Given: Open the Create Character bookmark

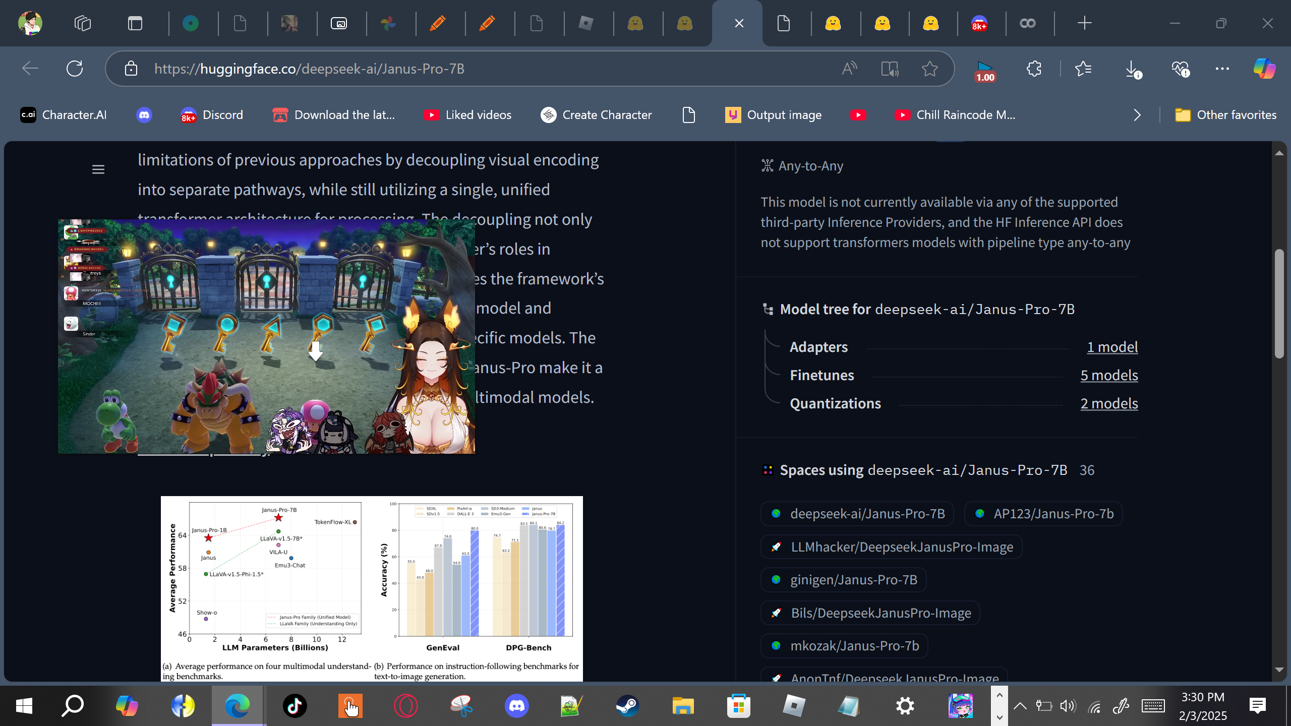Looking at the screenshot, I should click(x=596, y=115).
